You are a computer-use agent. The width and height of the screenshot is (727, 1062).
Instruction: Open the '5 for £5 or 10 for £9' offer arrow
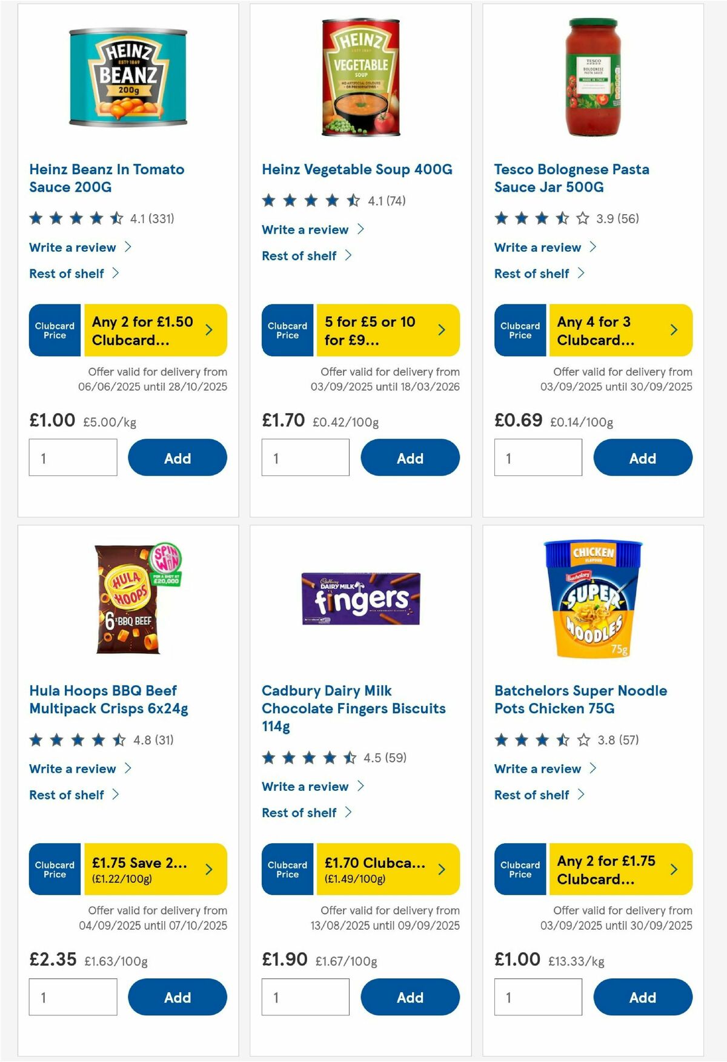point(441,329)
